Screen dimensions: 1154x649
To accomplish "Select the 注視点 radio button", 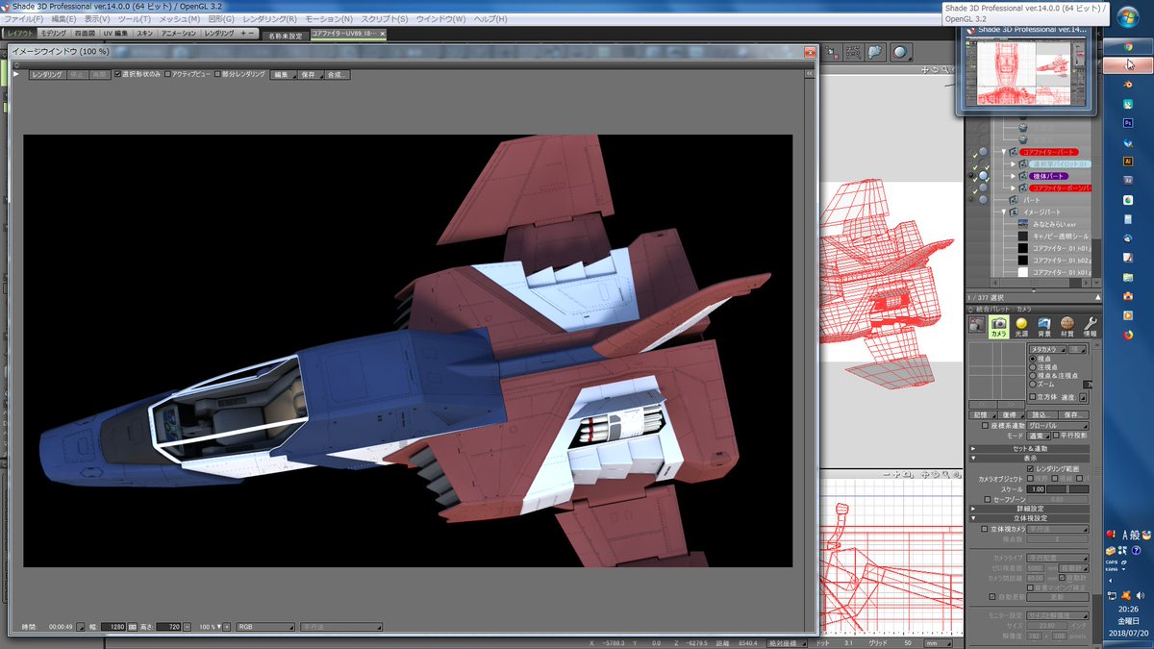I will 1032,366.
